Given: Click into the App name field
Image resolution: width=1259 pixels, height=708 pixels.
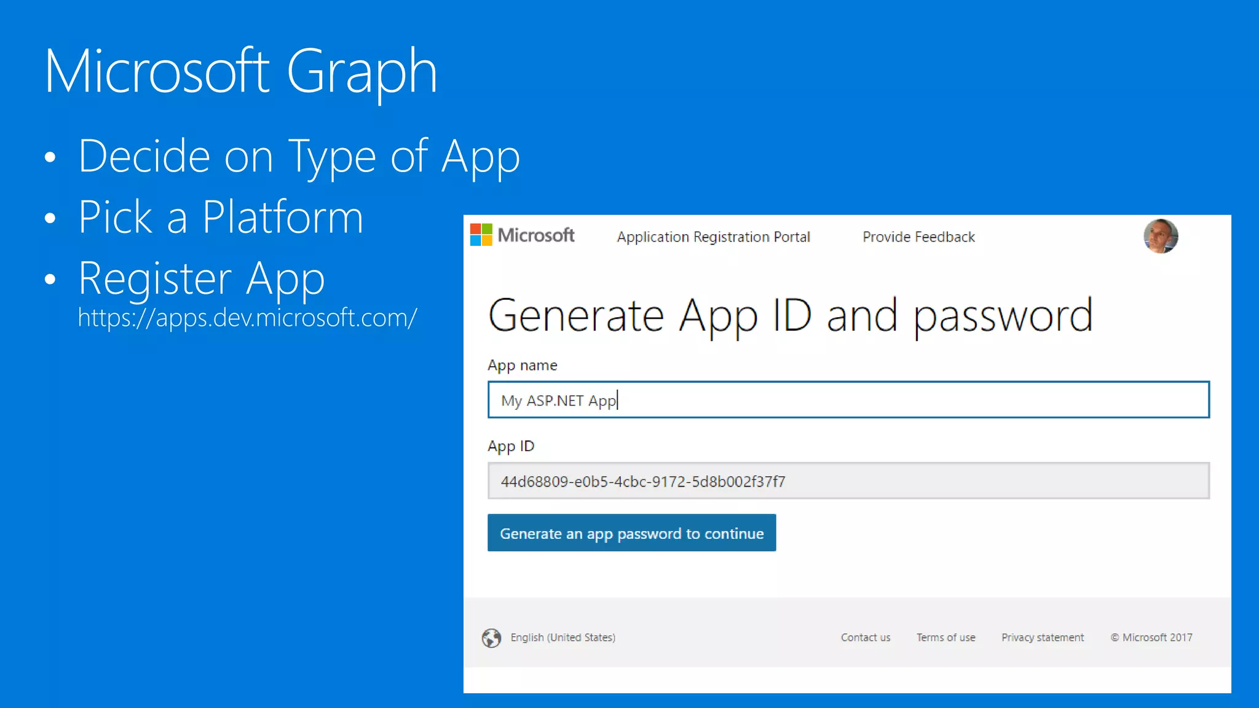Looking at the screenshot, I should [x=848, y=400].
